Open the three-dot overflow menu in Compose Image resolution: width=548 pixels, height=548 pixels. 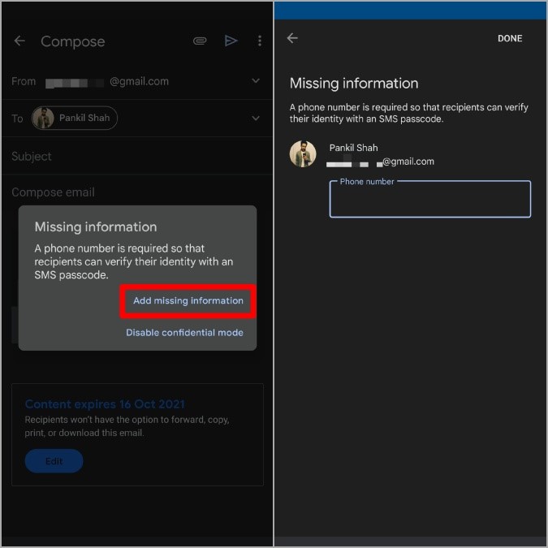pos(260,41)
